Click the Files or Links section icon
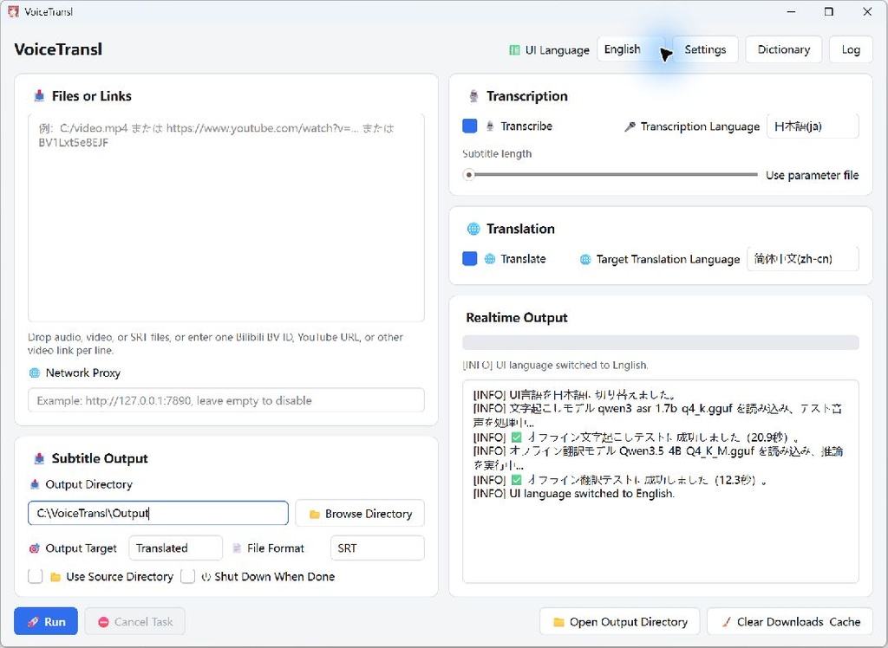This screenshot has height=648, width=888. point(39,96)
